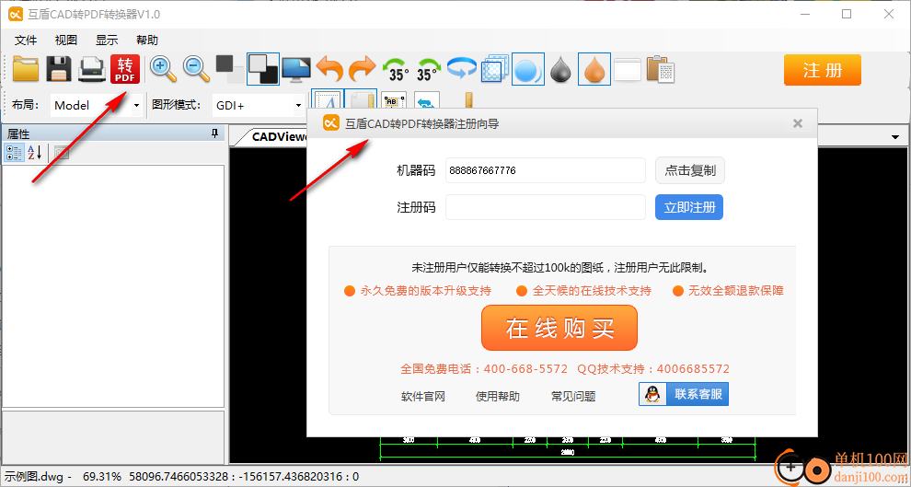The width and height of the screenshot is (911, 487).
Task: Sort properties alphabetically A-Z
Action: tap(34, 153)
